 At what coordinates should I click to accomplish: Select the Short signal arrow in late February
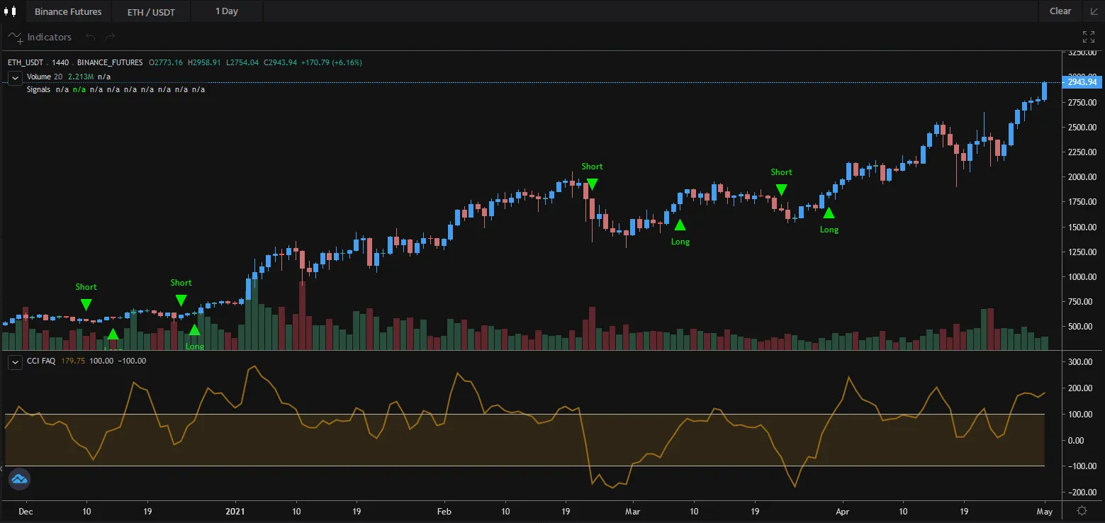click(x=592, y=184)
